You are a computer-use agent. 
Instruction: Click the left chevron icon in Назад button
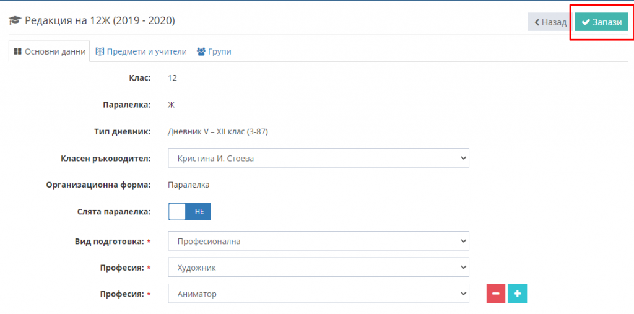pos(537,22)
